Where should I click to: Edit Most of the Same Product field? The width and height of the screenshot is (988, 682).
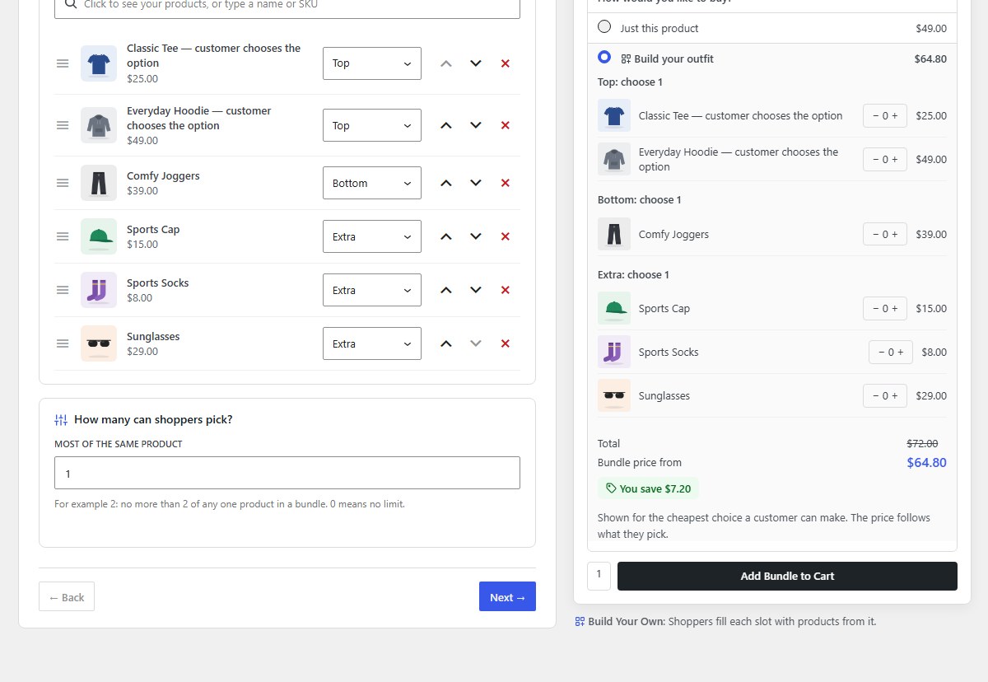coord(287,473)
